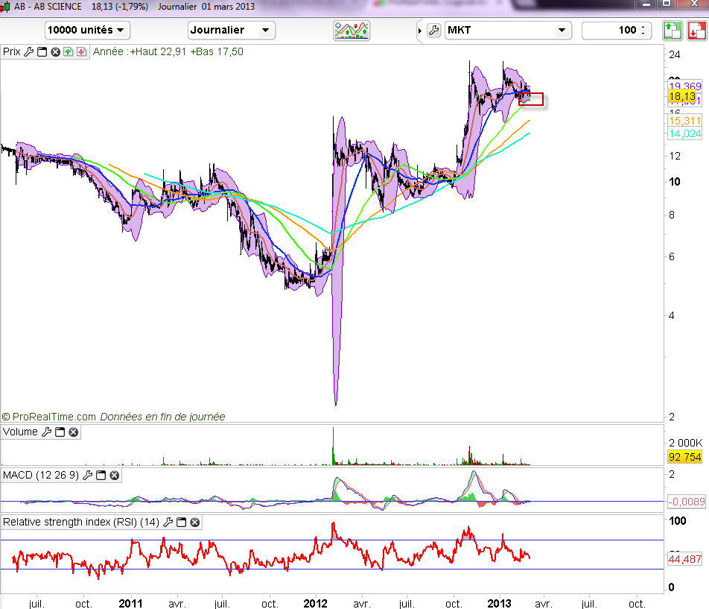The height and width of the screenshot is (609, 709).
Task: Toggle maximize on the RSI panel
Action: (x=182, y=523)
